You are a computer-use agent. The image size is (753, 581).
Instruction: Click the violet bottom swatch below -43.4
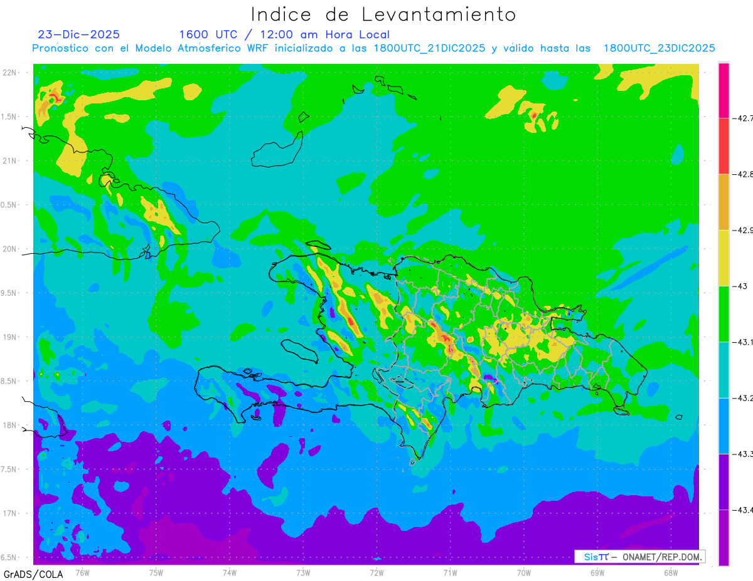(724, 538)
